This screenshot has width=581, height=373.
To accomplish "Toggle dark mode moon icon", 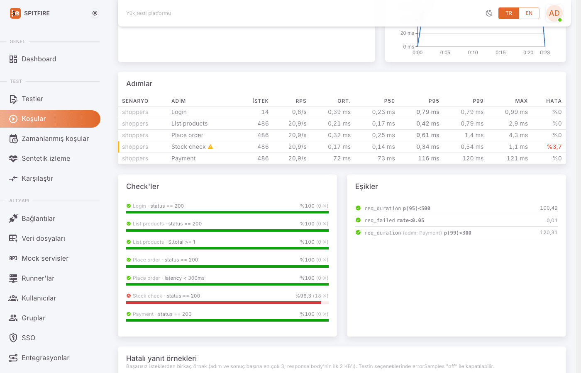I will tap(489, 13).
